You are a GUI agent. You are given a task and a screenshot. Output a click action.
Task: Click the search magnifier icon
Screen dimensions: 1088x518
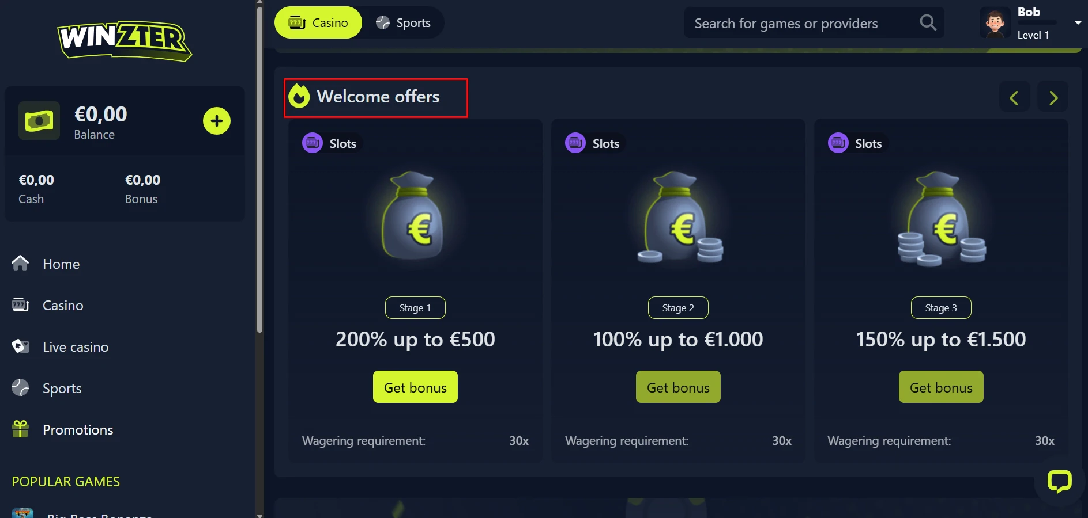tap(928, 23)
